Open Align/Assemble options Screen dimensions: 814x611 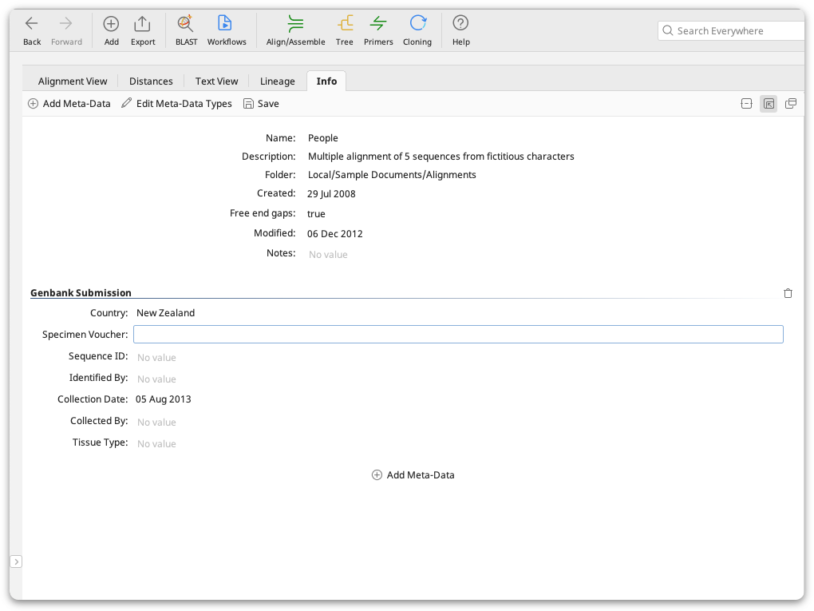(x=295, y=30)
